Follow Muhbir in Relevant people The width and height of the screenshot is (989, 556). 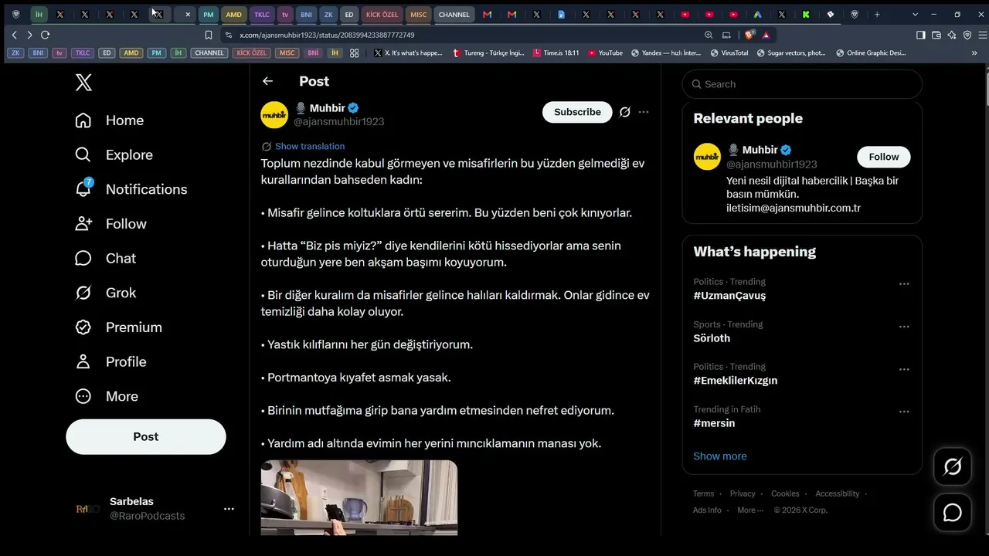coord(884,157)
